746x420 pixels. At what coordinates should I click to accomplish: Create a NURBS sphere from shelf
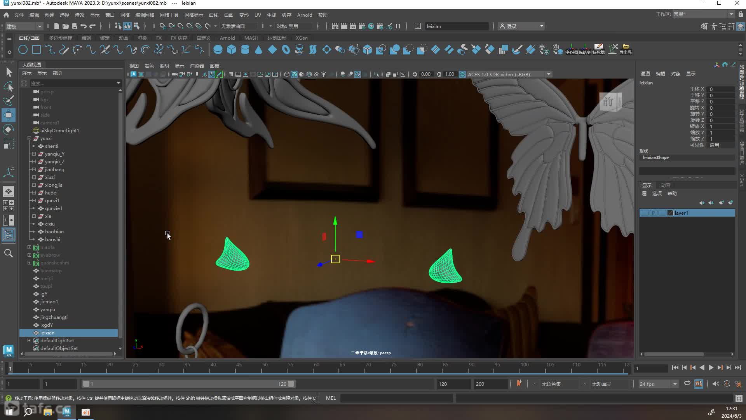218,50
